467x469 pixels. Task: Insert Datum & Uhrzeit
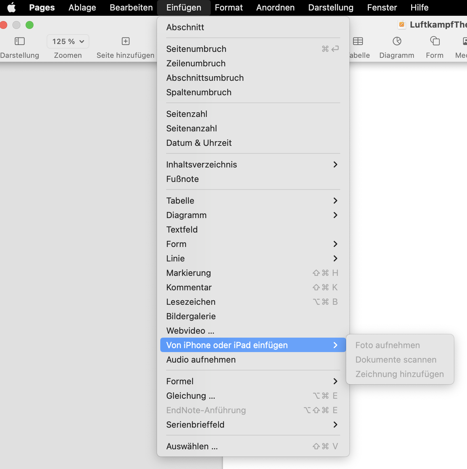[253, 143]
